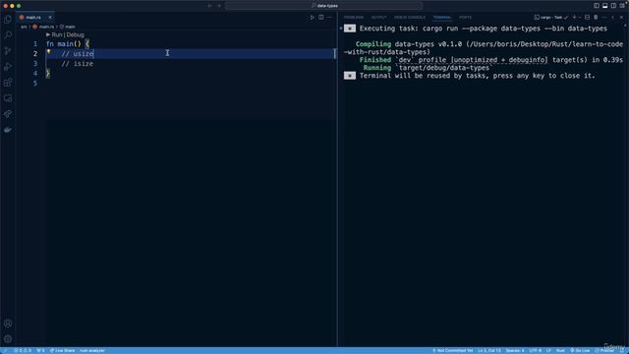
Task: Click the remote window indicator in status bar
Action: pos(5,350)
